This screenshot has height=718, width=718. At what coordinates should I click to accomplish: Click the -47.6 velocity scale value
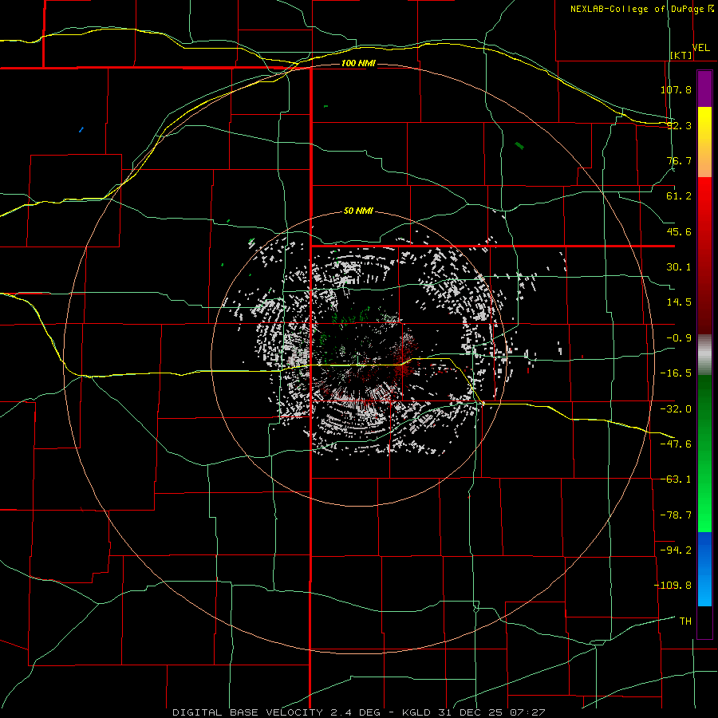(676, 444)
